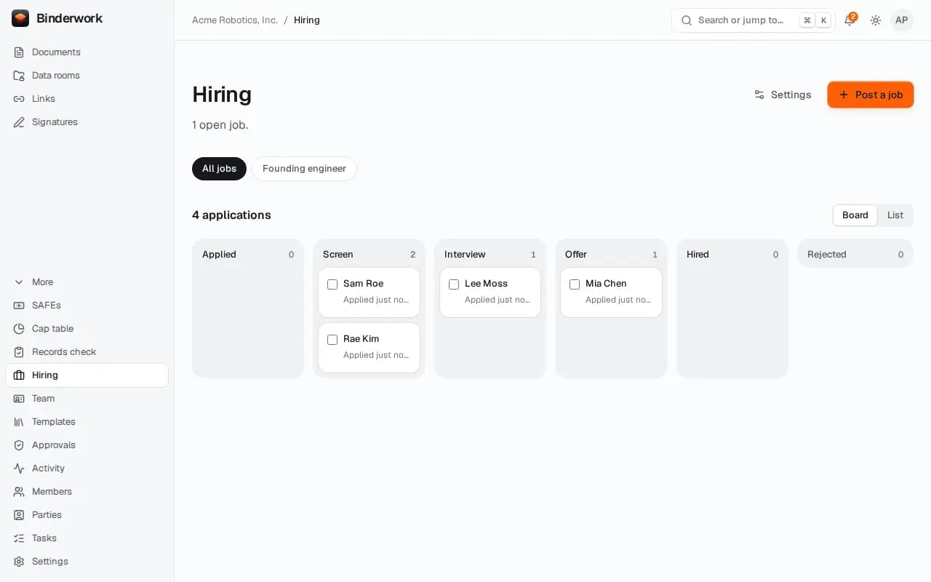Open Members page
The height and width of the screenshot is (582, 931).
87,492
